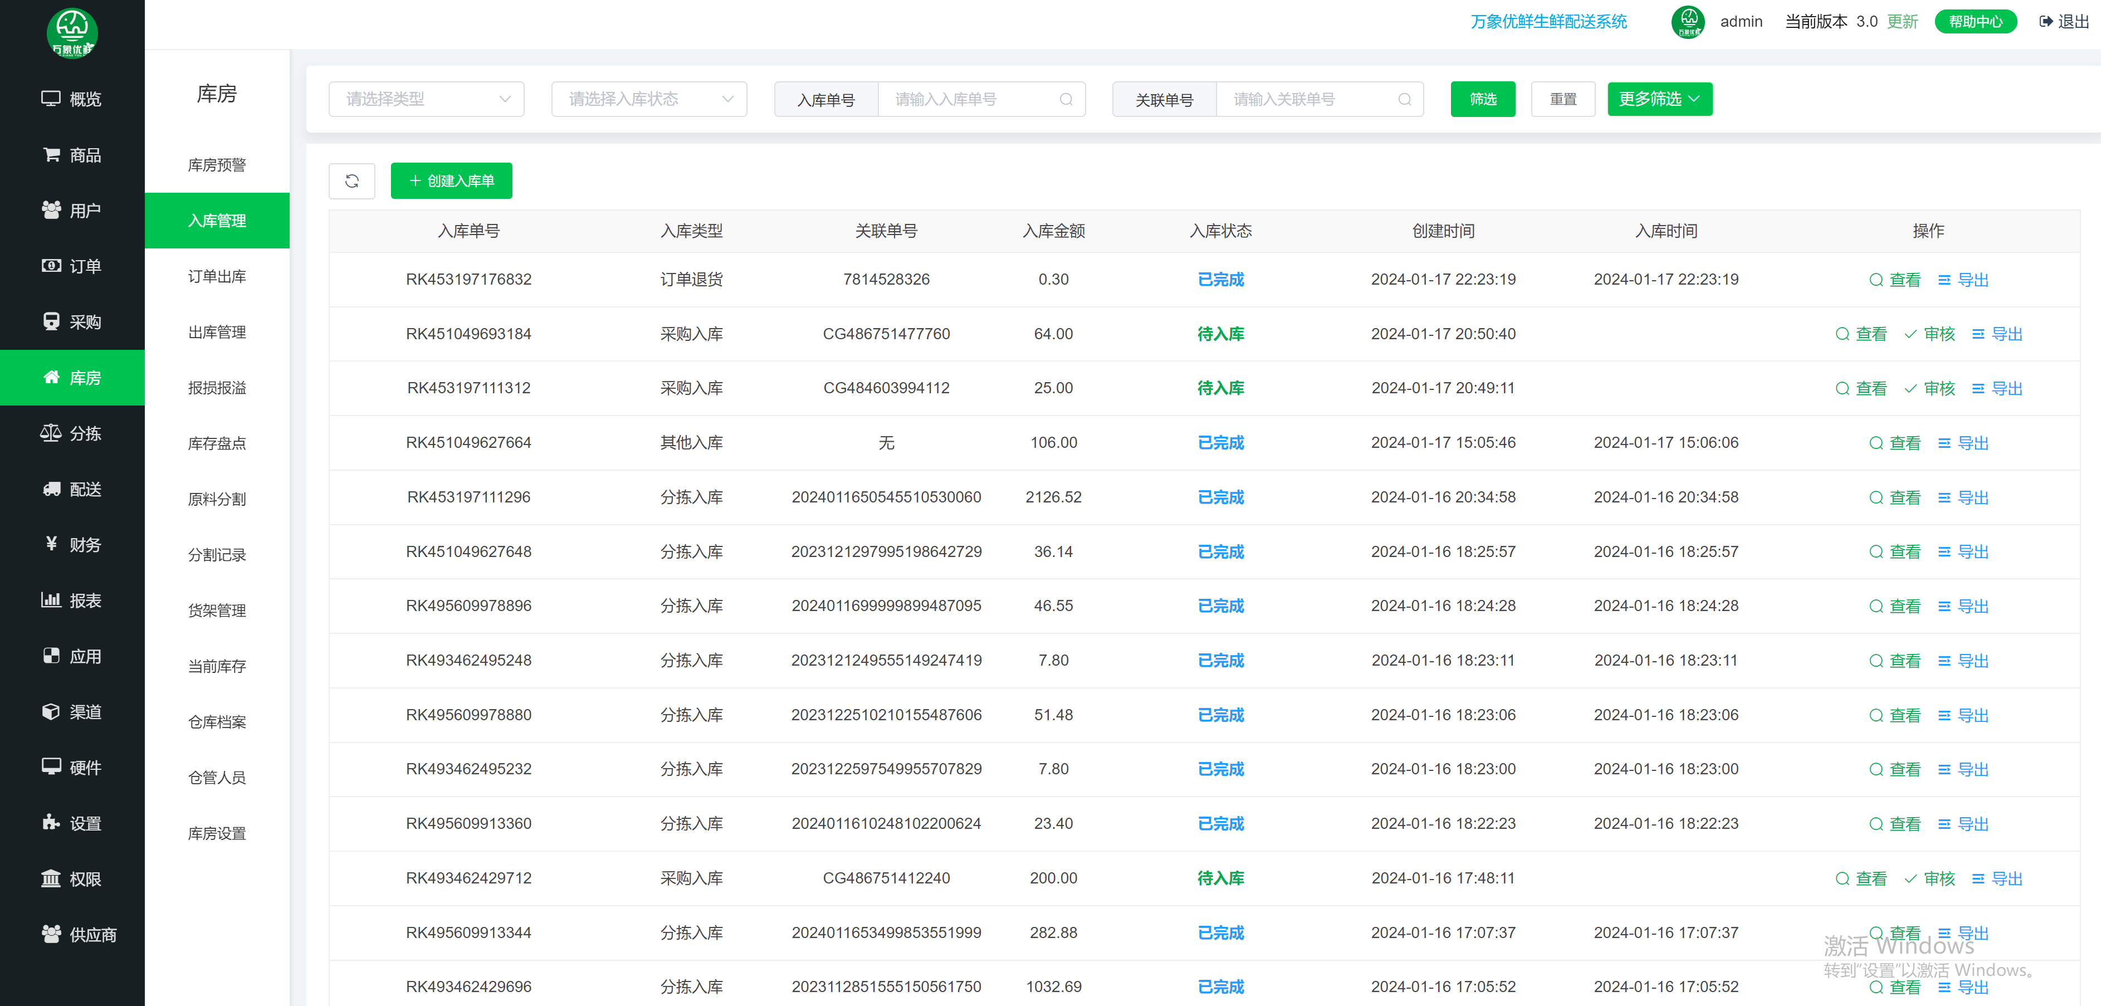Open 库存盘点 submenu item

pyautogui.click(x=217, y=443)
